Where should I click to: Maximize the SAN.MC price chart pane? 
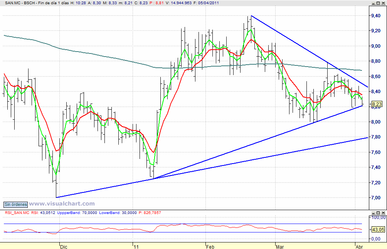(379, 3)
